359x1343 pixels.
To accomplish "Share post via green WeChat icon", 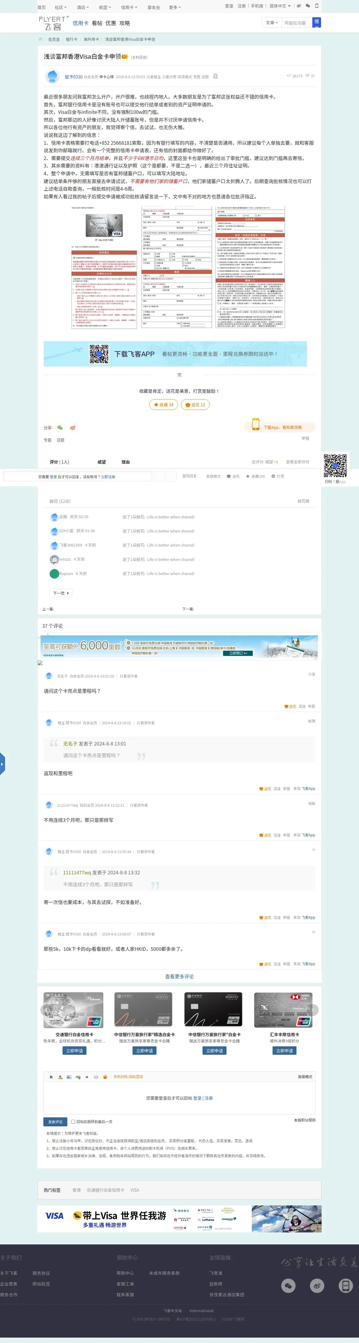I will pos(60,428).
